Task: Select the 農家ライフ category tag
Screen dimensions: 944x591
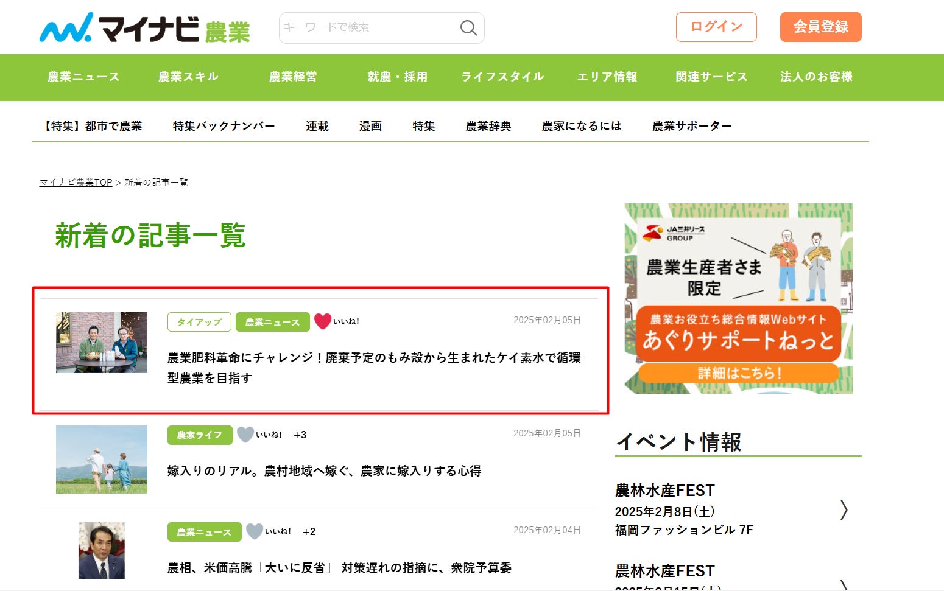Action: [x=199, y=435]
